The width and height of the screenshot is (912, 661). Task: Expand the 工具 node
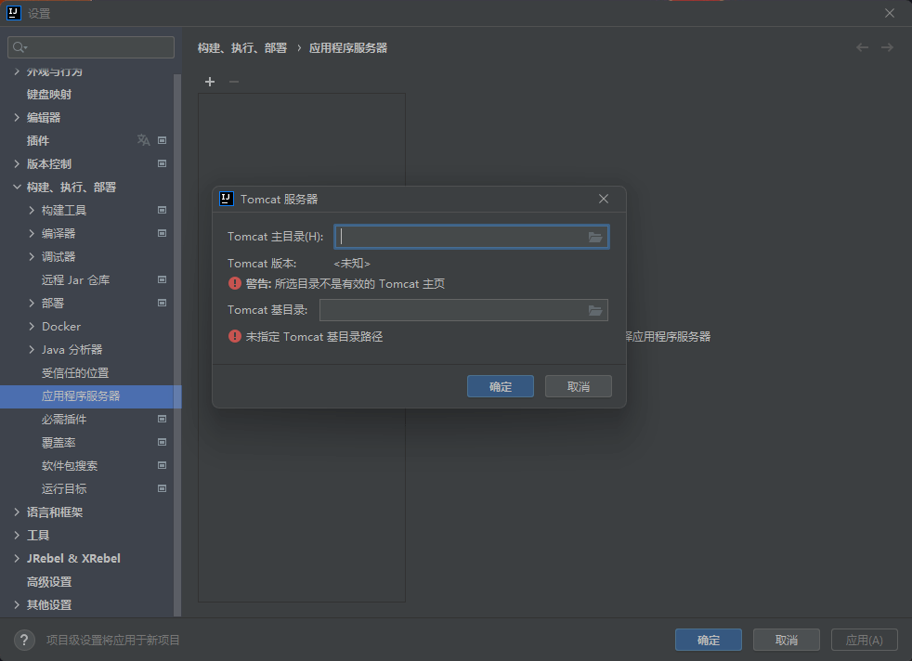tap(17, 535)
